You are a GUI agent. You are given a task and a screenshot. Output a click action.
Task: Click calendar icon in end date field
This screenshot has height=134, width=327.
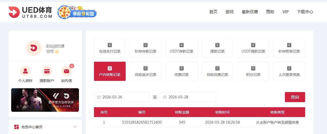(x=165, y=97)
